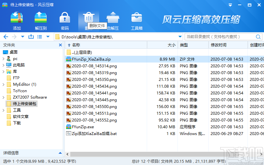Click the search magnifier icon
Image resolution: width=264 pixels, height=165 pixels.
258,37
